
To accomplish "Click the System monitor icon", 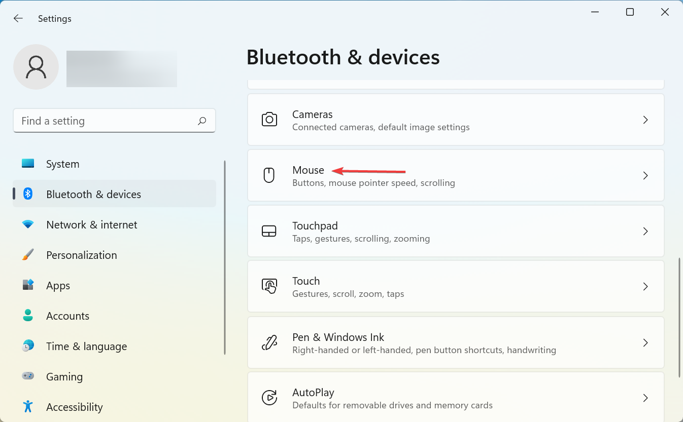I will [28, 164].
